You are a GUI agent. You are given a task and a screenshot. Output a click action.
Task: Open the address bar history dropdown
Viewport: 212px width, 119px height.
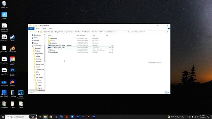127,32
